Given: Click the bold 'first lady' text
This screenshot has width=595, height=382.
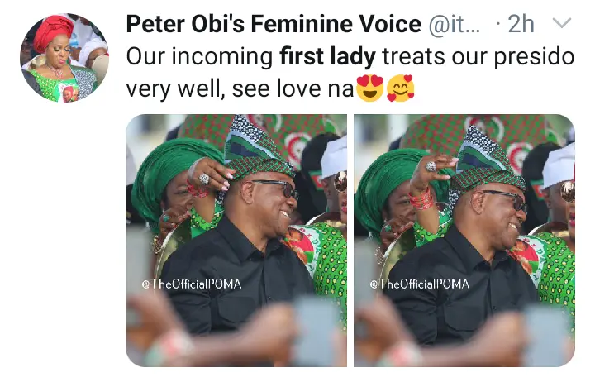Looking at the screenshot, I should tap(327, 57).
